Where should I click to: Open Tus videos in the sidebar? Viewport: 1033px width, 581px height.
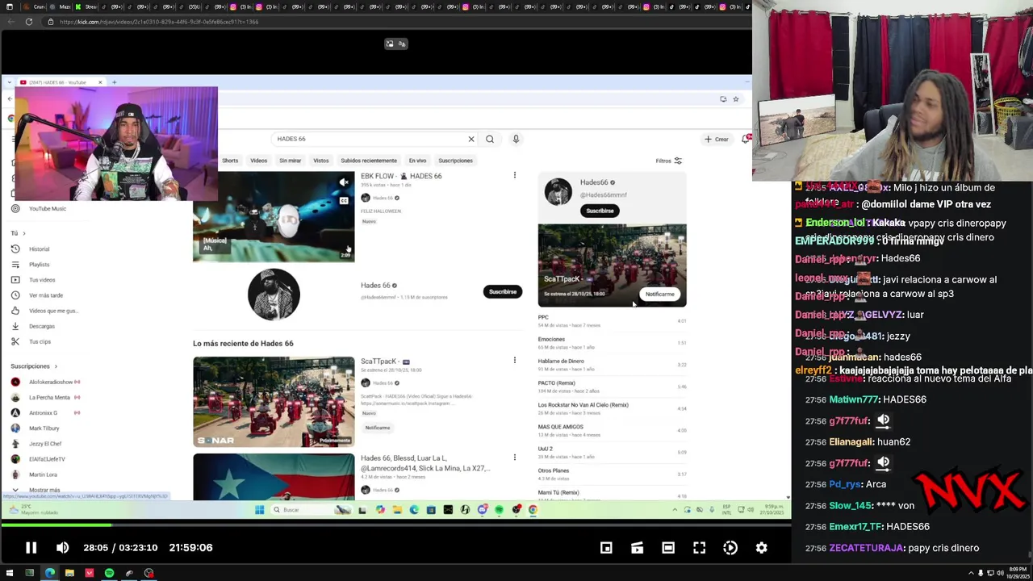click(x=42, y=279)
